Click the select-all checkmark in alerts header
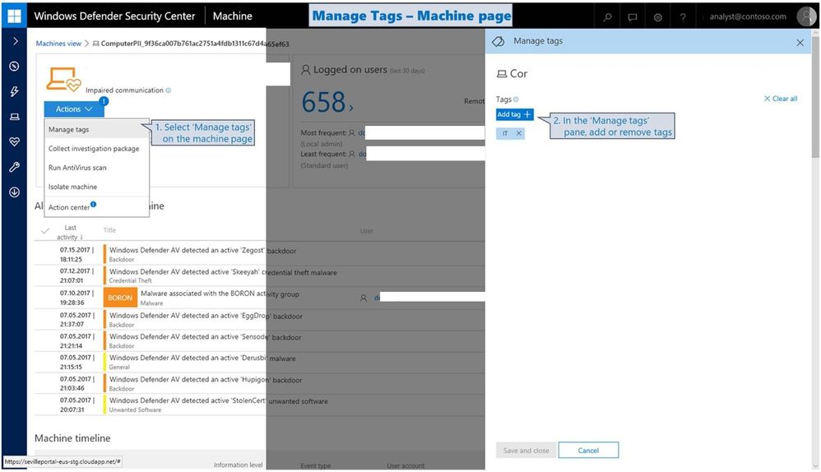The height and width of the screenshot is (472, 821). point(45,231)
